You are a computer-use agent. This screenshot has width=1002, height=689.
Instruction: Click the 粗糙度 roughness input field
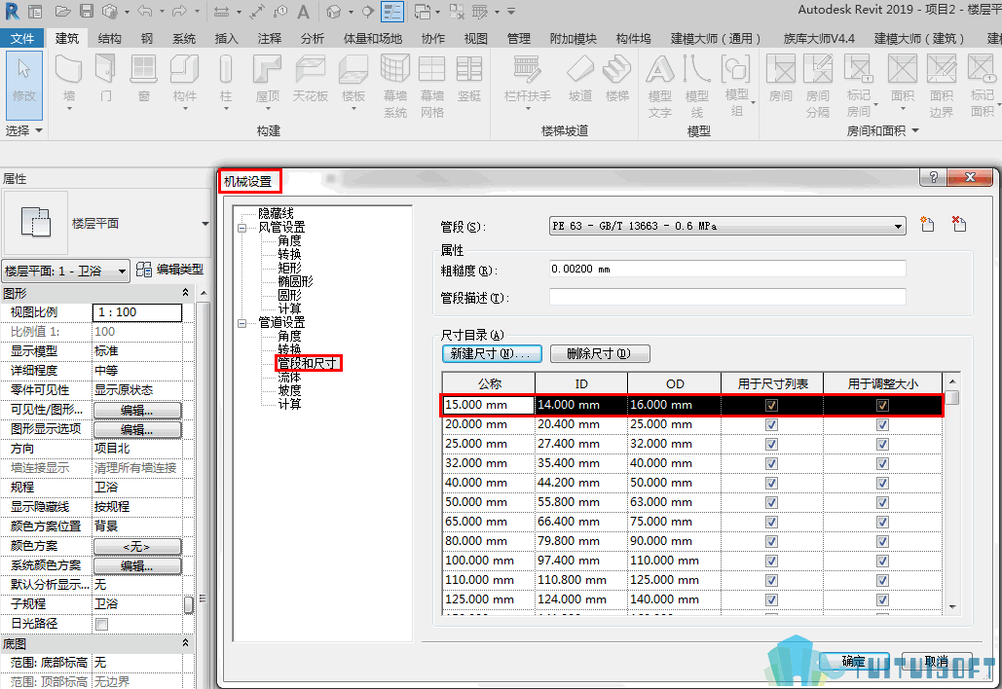click(x=727, y=269)
